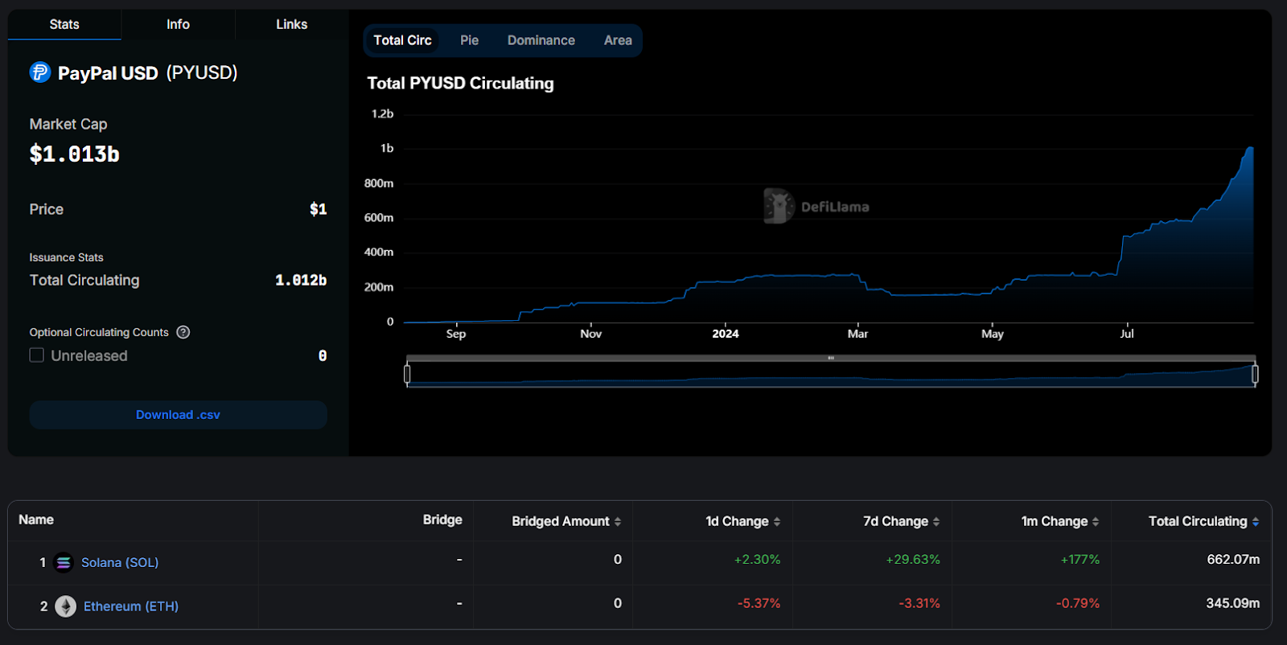Click the +2.30% value in Solana row

pos(757,559)
